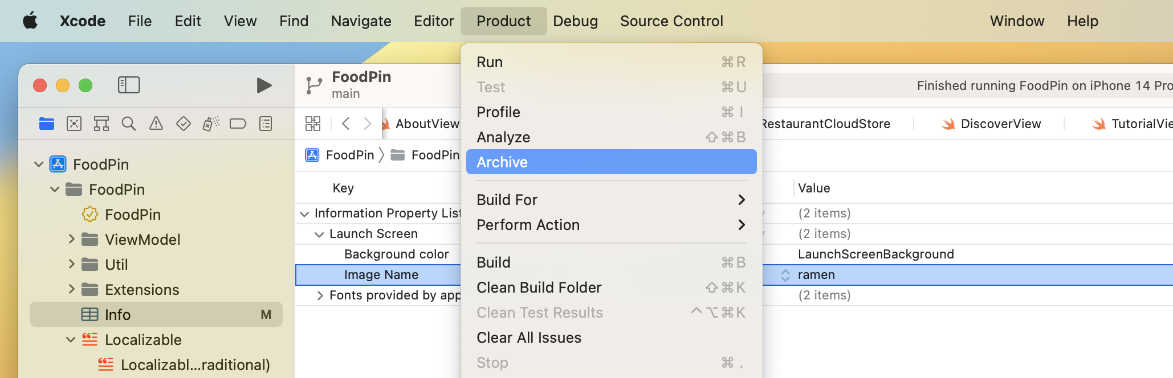Open the Source Control navigator
The image size is (1173, 378).
[74, 123]
